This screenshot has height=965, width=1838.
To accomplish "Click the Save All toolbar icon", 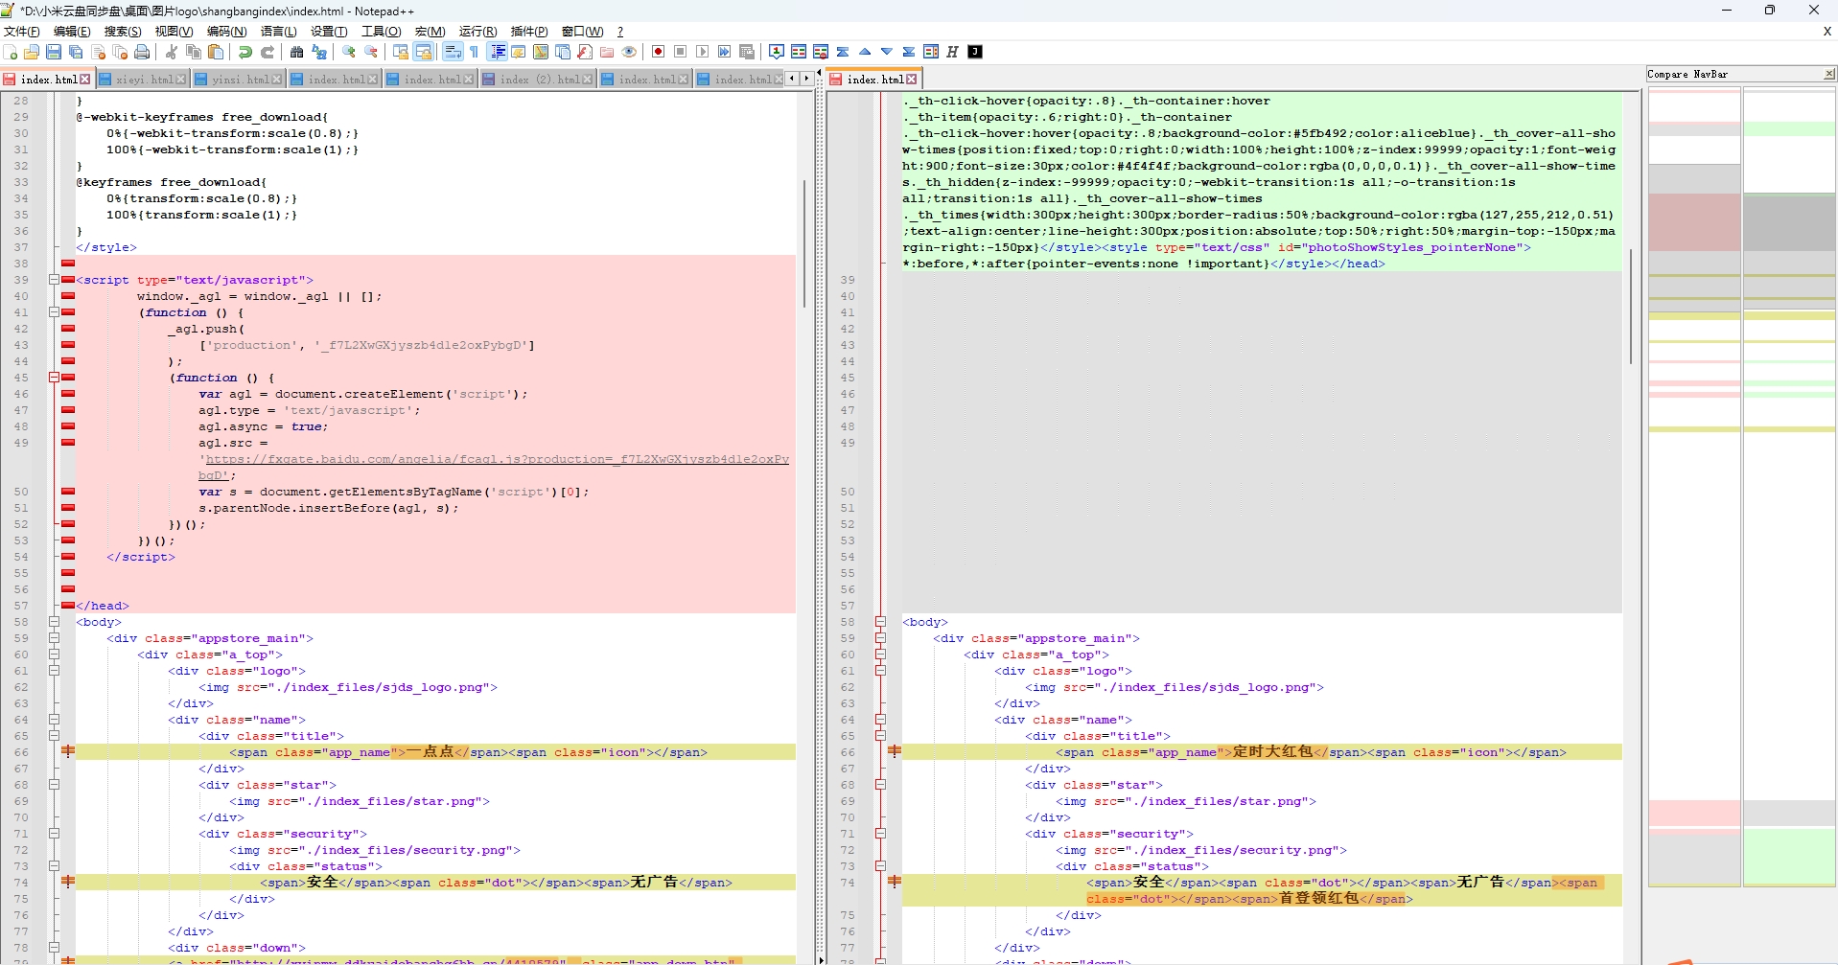I will pos(76,52).
